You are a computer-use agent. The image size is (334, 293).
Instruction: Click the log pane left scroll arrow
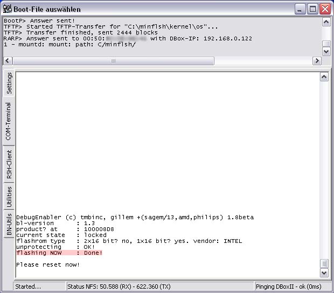pyautogui.click(x=8, y=61)
